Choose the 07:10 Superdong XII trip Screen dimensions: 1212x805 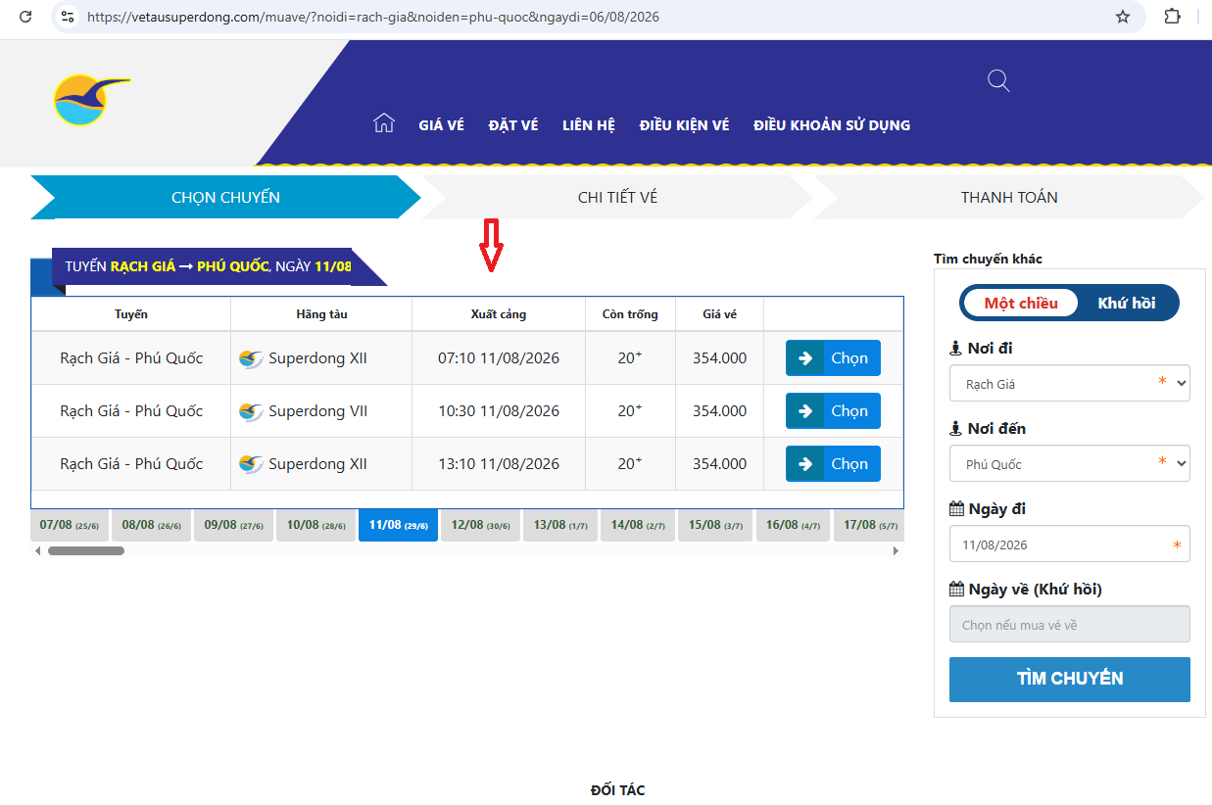click(833, 358)
